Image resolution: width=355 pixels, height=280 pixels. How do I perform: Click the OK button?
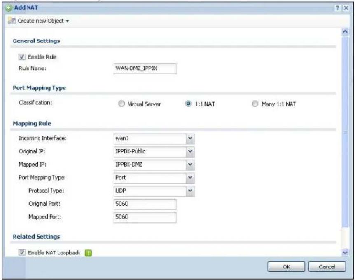click(x=286, y=267)
